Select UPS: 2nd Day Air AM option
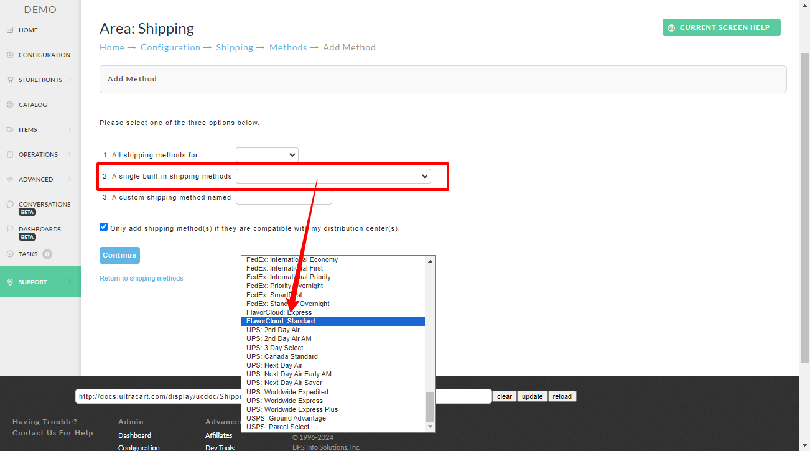Screen dimensions: 810x451 pos(333,338)
